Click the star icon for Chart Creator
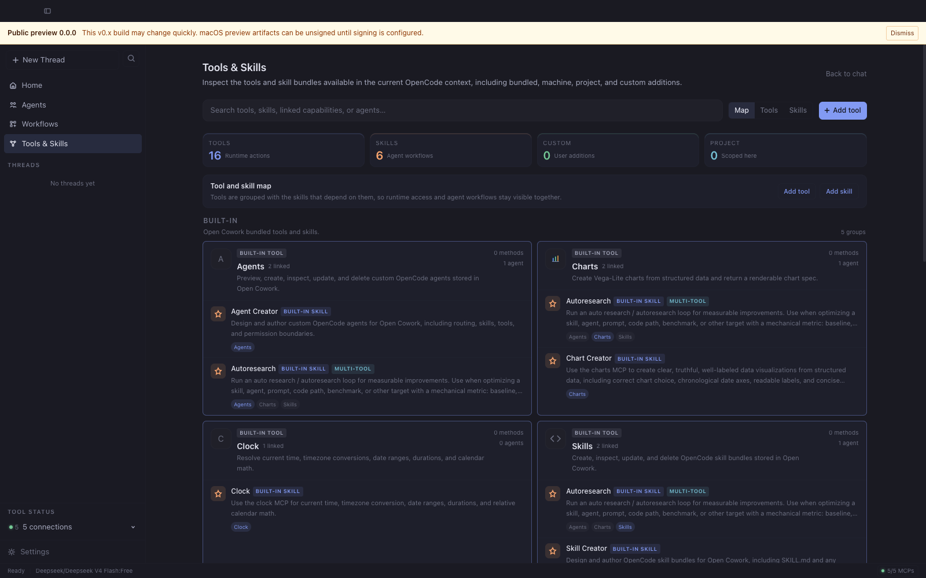926x578 pixels. (553, 361)
